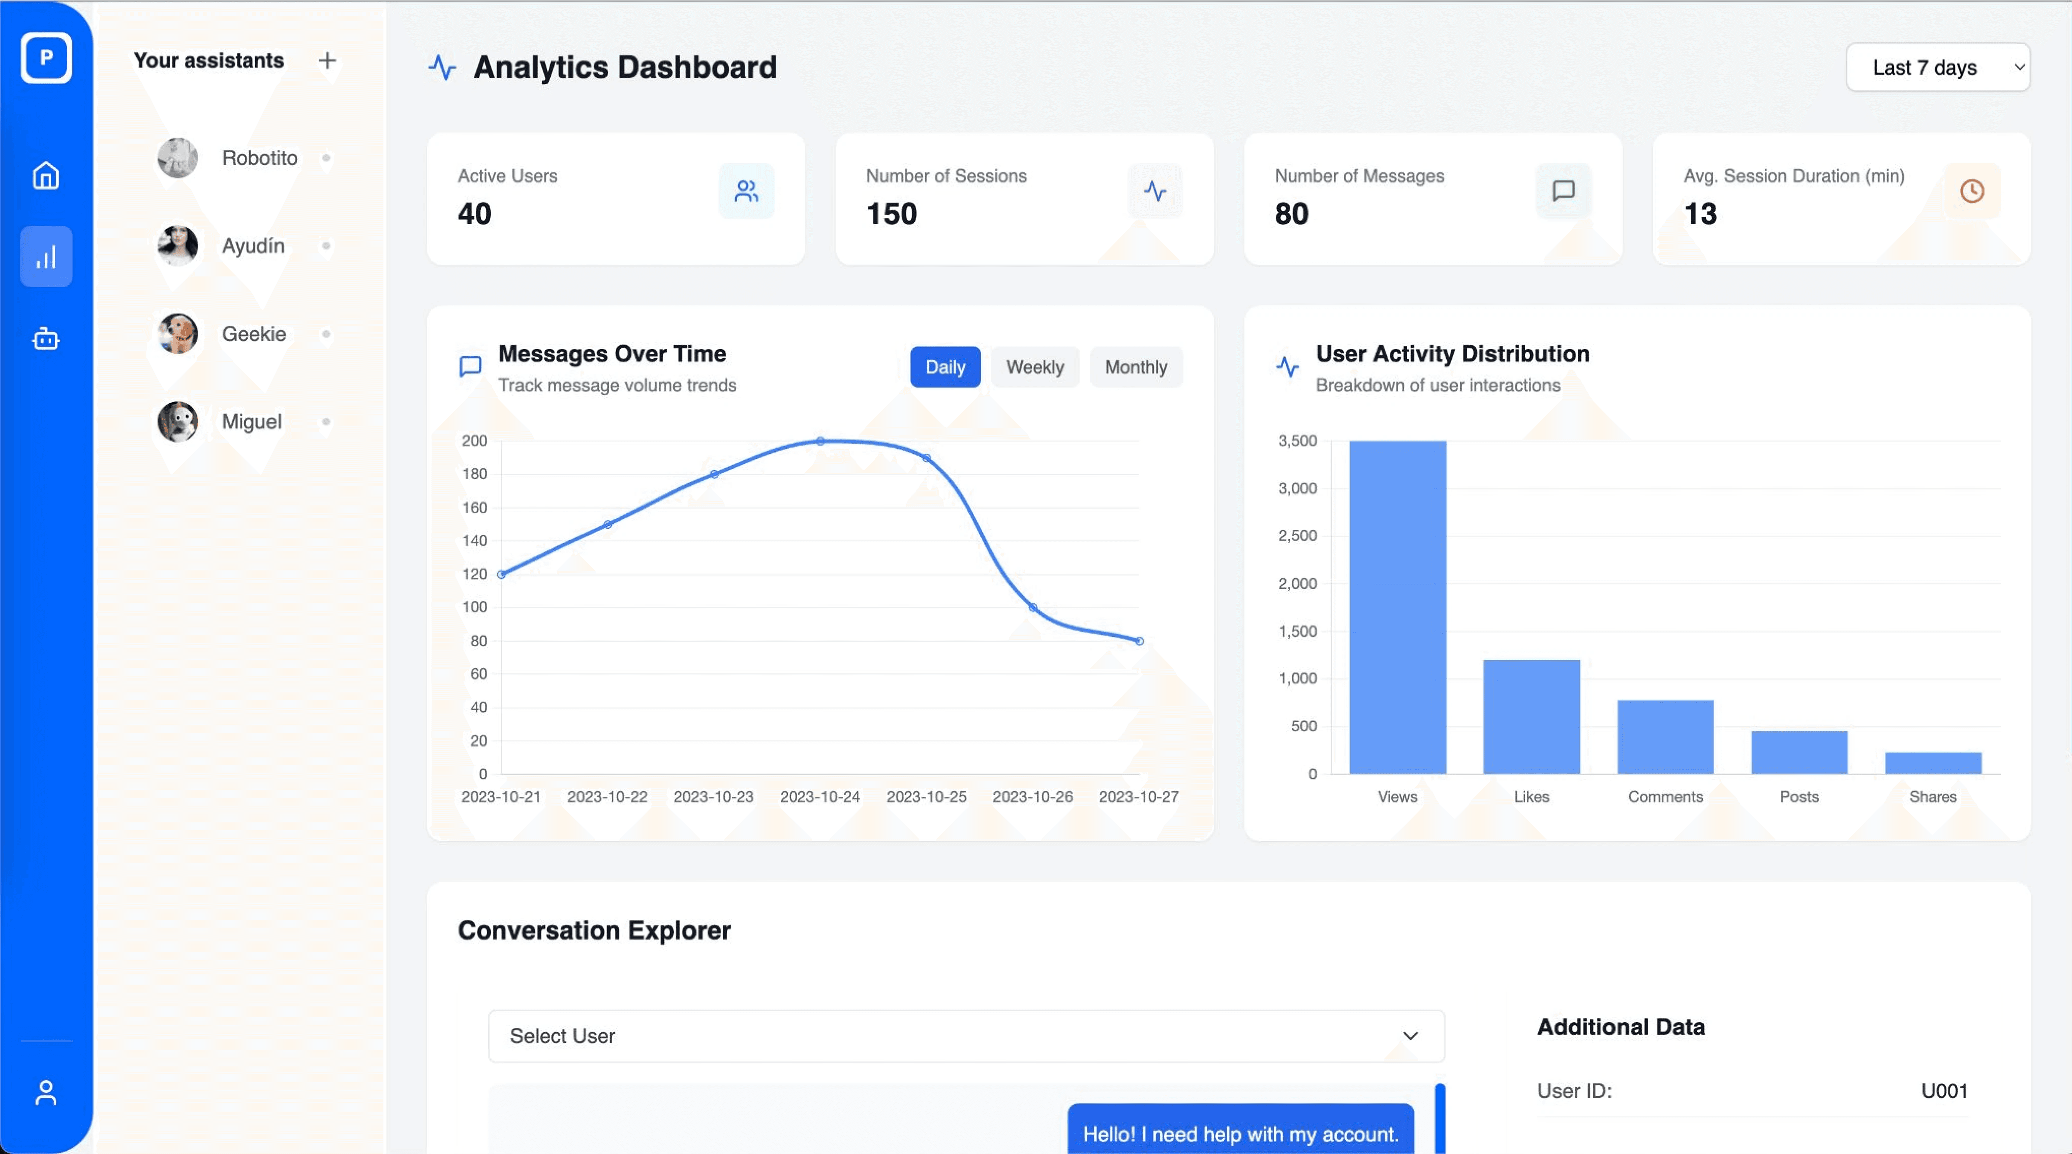The width and height of the screenshot is (2072, 1154).
Task: Click the 2023-10-26 data point on line chart
Action: click(x=1033, y=607)
